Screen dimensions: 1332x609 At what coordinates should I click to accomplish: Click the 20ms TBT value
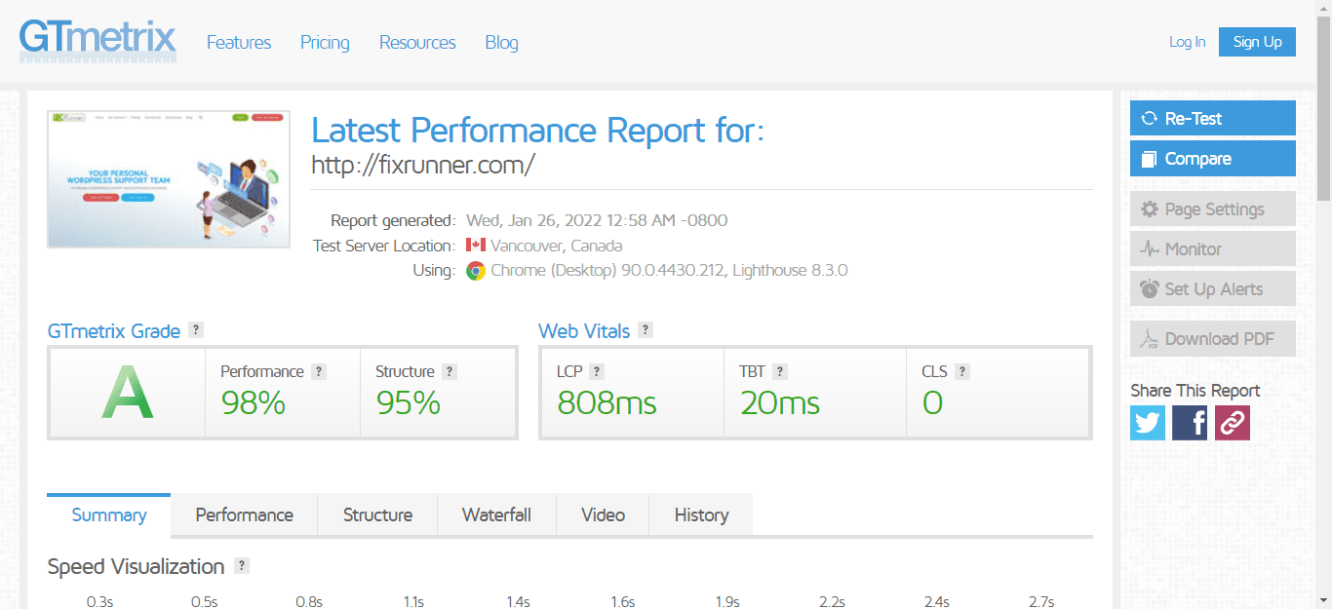pos(780,402)
